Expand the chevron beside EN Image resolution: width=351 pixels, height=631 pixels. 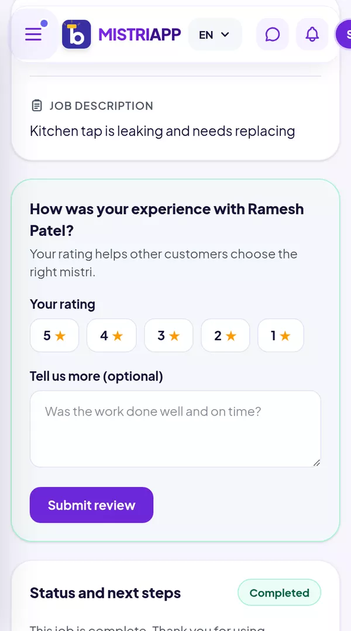(x=225, y=35)
